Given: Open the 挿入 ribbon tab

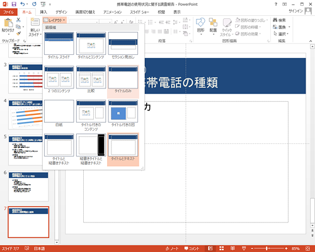Looking at the screenshot, I should [x=43, y=12].
